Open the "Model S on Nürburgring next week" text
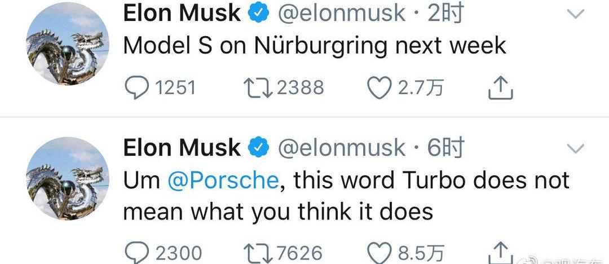 315,46
